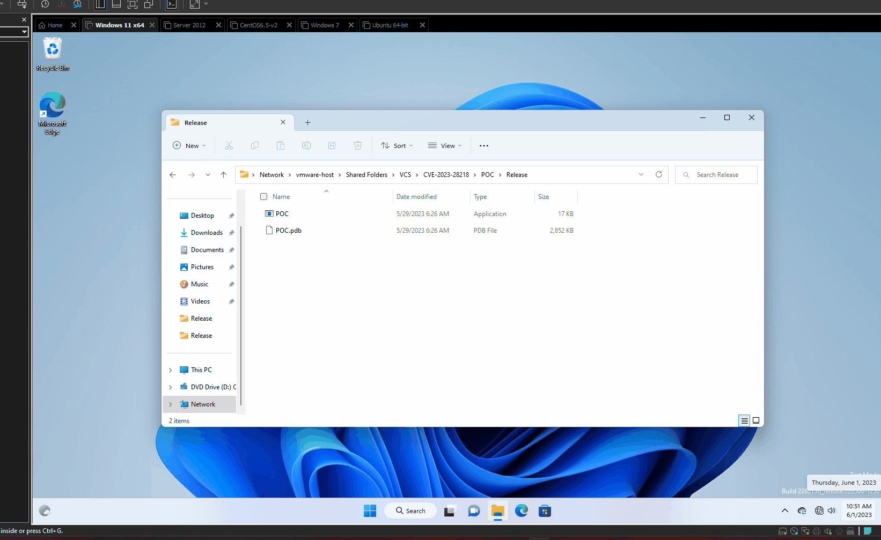Add a new File Explorer tab
Viewport: 881px width, 540px height.
coord(307,122)
